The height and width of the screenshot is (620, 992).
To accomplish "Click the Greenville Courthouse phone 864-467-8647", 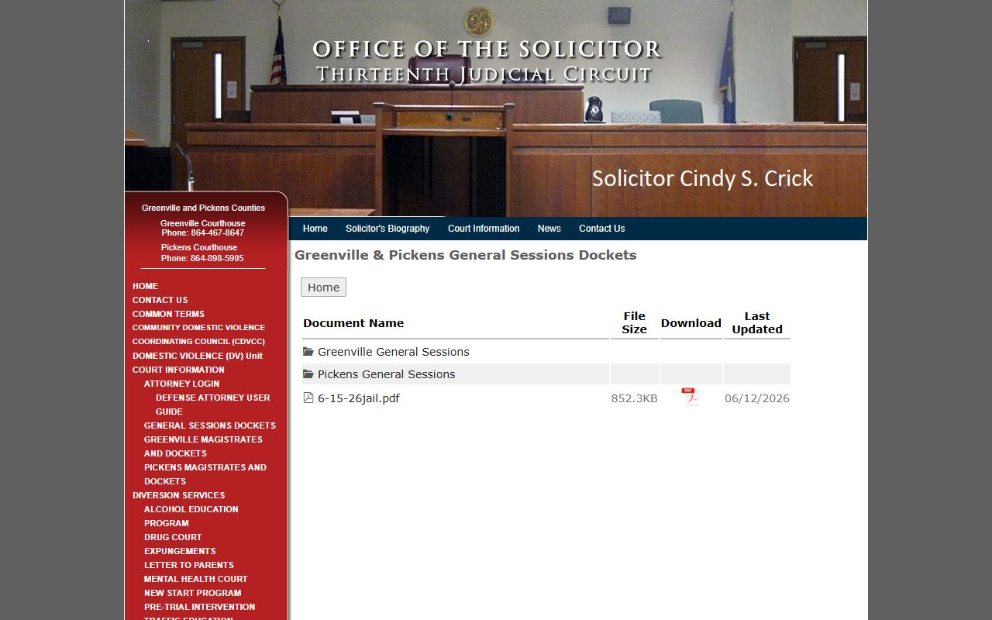I will click(x=202, y=232).
